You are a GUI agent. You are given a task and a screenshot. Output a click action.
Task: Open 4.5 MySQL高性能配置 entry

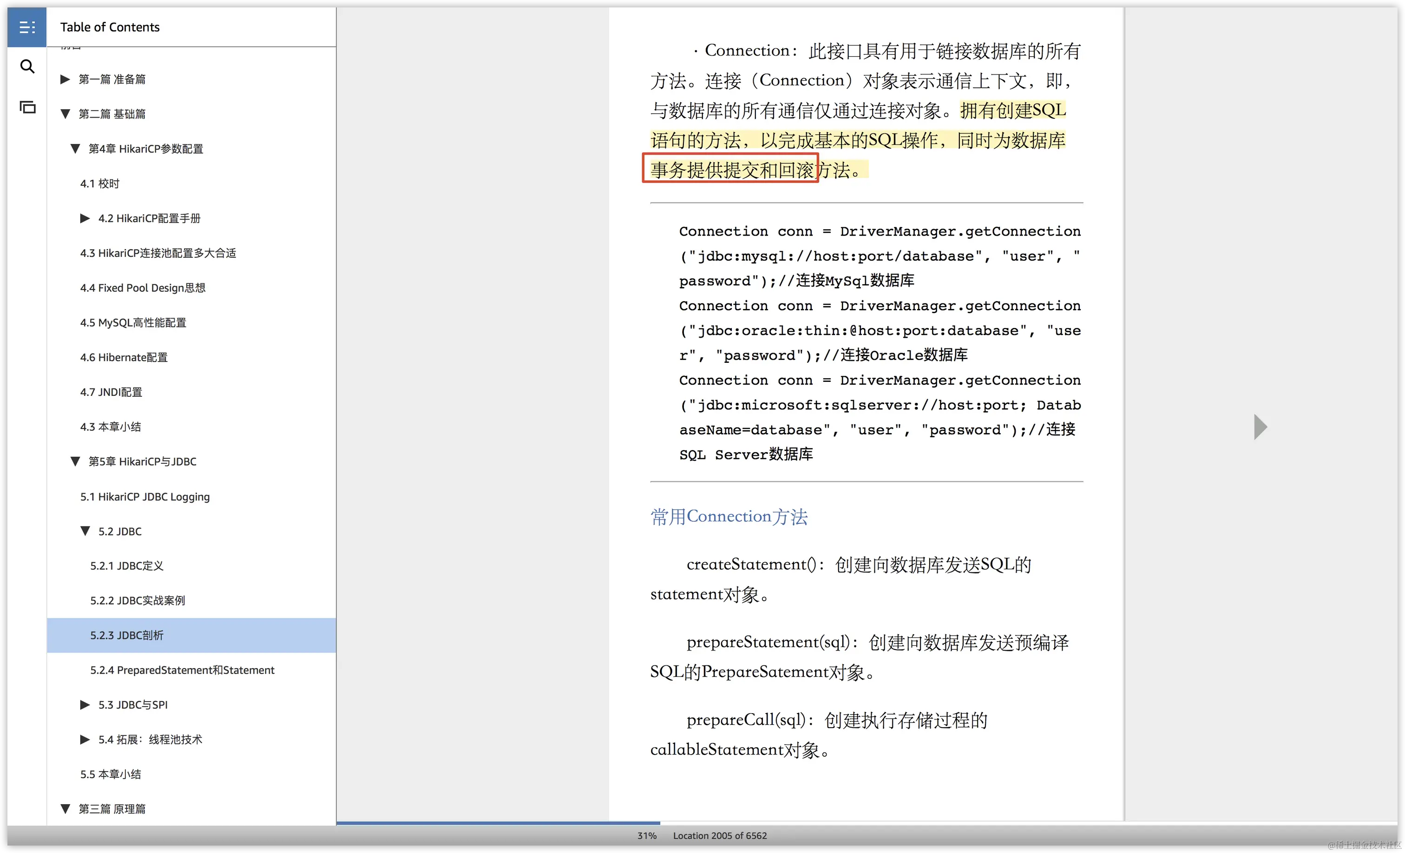pos(133,323)
